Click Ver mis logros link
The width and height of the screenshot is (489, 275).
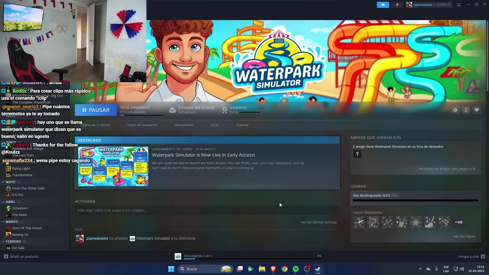(x=464, y=236)
